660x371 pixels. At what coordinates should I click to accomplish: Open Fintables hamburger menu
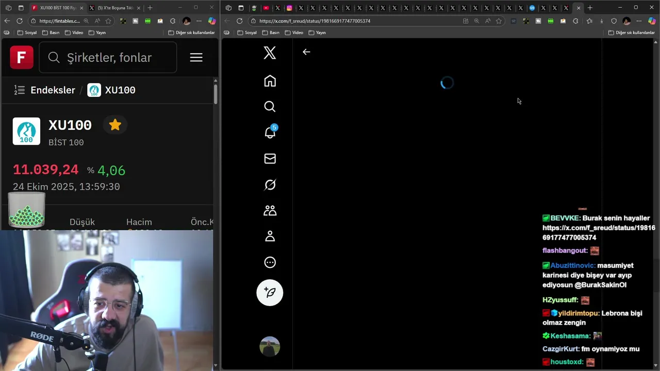pyautogui.click(x=196, y=57)
